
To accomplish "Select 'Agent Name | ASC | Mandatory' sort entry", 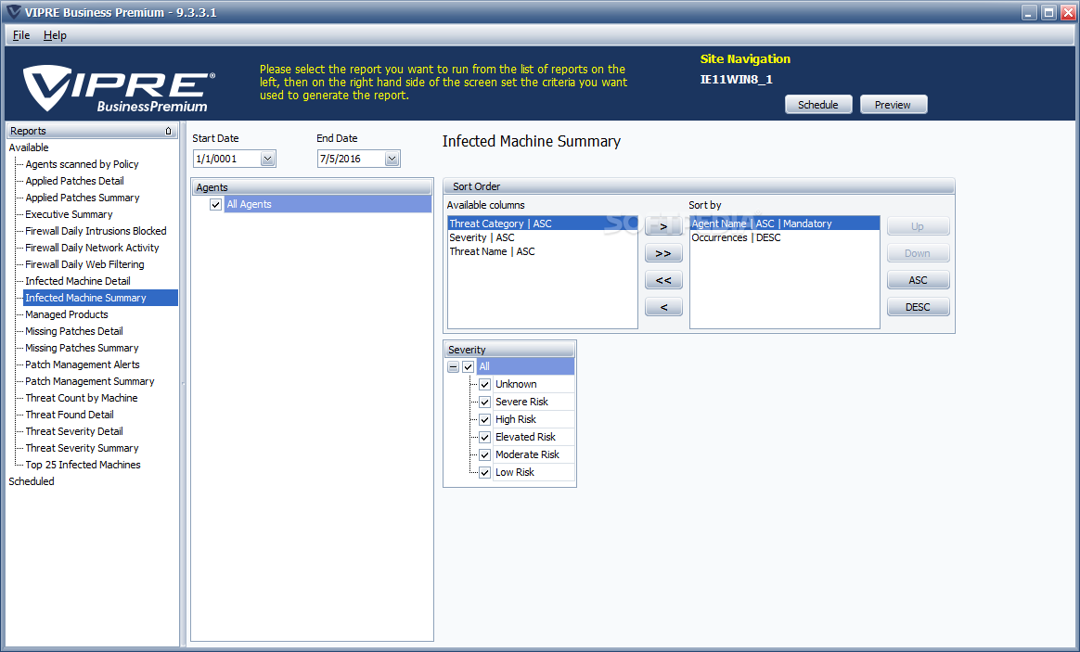I will tap(785, 224).
